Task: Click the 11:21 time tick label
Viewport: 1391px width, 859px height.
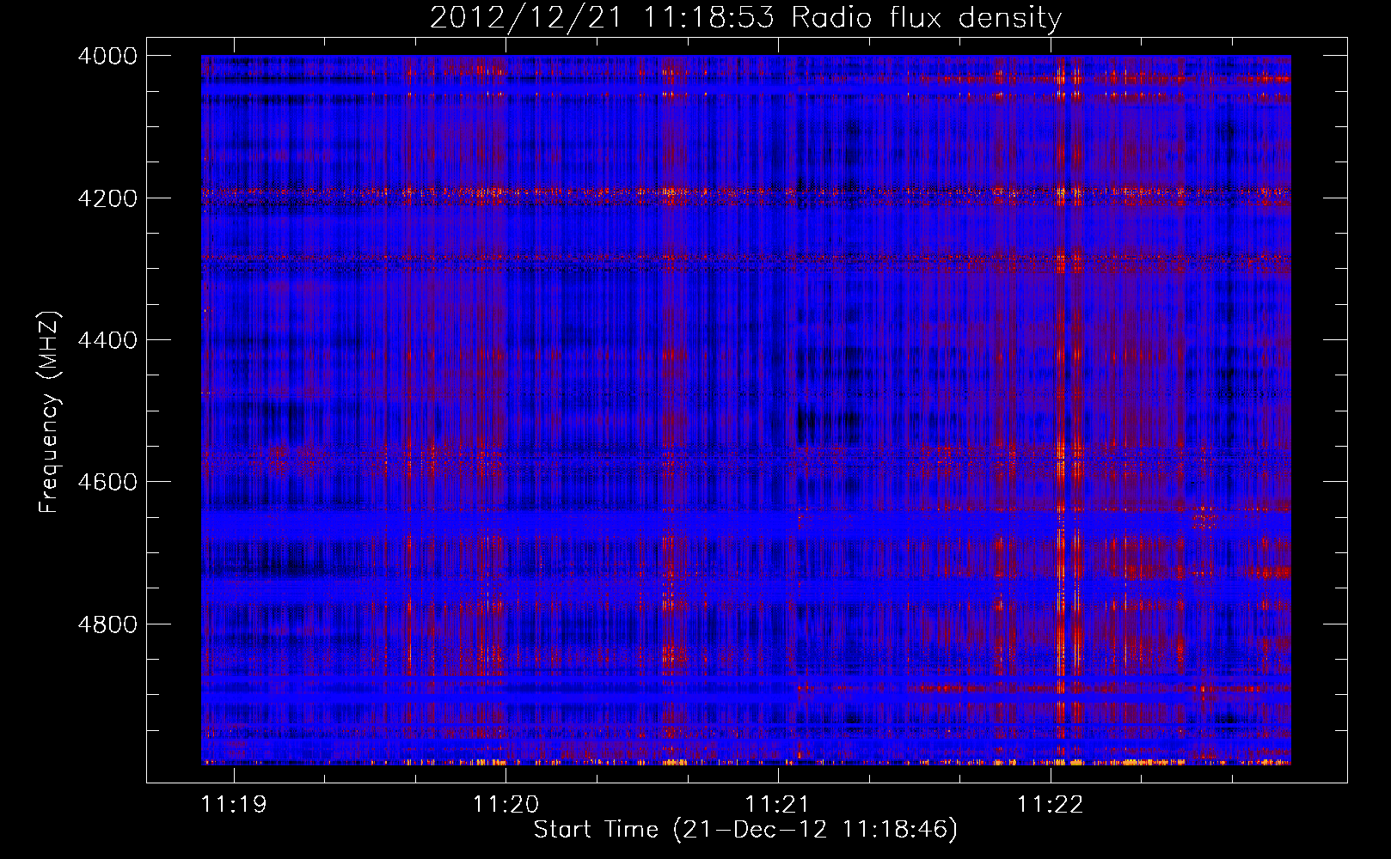Action: [x=778, y=805]
